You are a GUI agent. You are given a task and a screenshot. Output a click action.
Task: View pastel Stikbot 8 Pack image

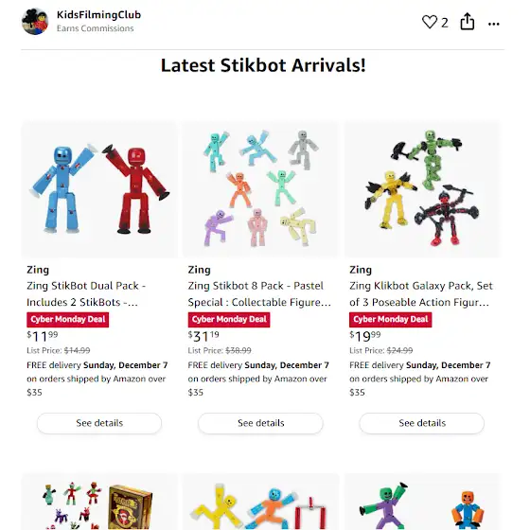tap(260, 189)
